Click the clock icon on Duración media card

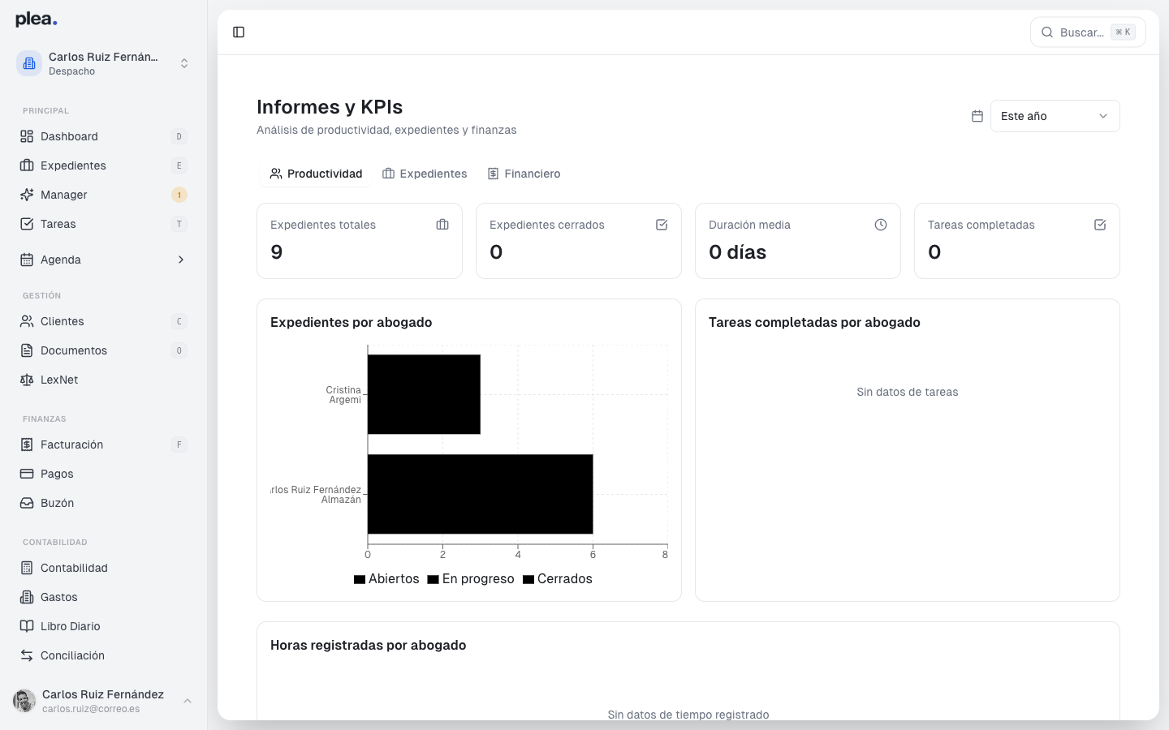(x=881, y=225)
